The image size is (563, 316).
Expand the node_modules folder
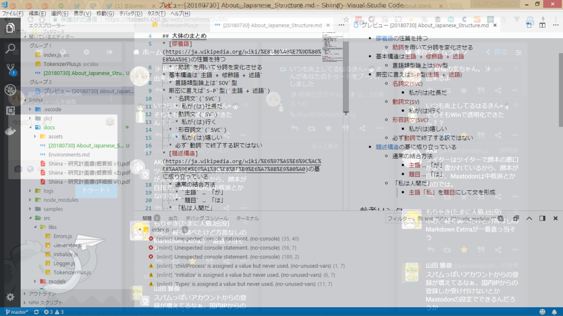[x=61, y=200]
